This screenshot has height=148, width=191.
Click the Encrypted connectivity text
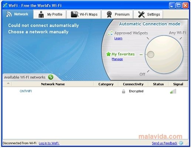tap(136, 91)
